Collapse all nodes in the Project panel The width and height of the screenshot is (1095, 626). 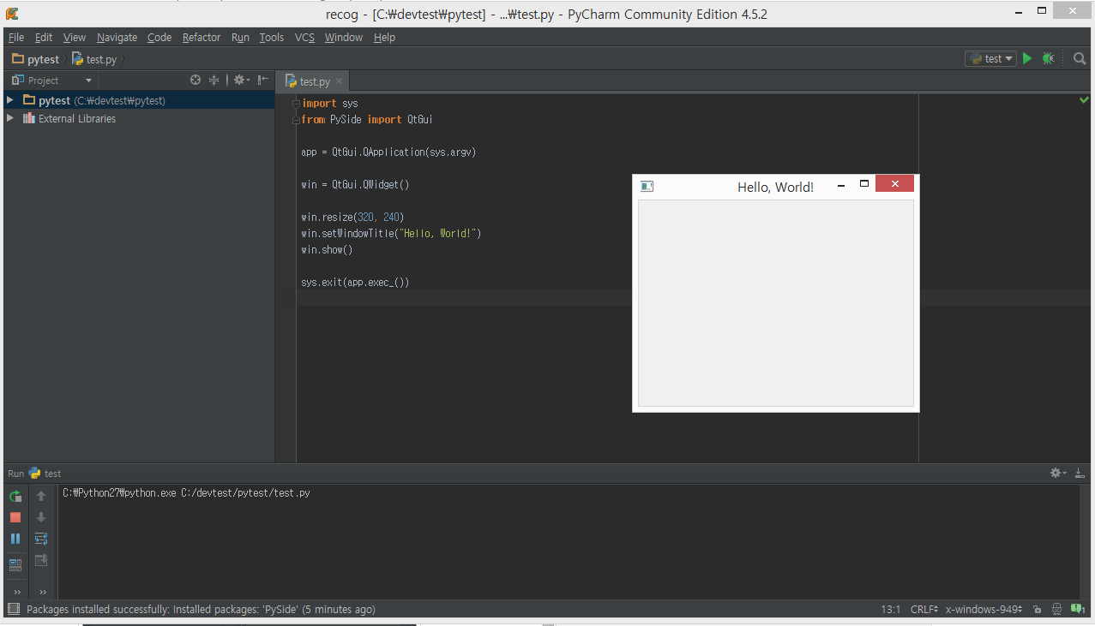(x=214, y=80)
